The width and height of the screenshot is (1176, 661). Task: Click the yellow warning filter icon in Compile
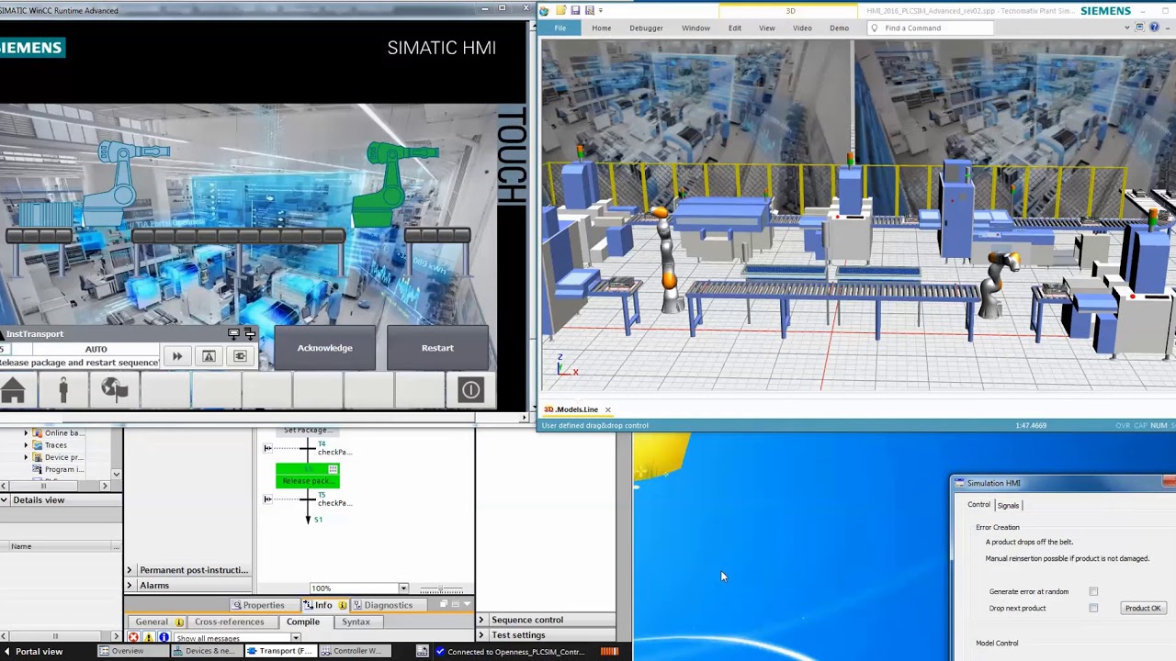click(x=149, y=637)
